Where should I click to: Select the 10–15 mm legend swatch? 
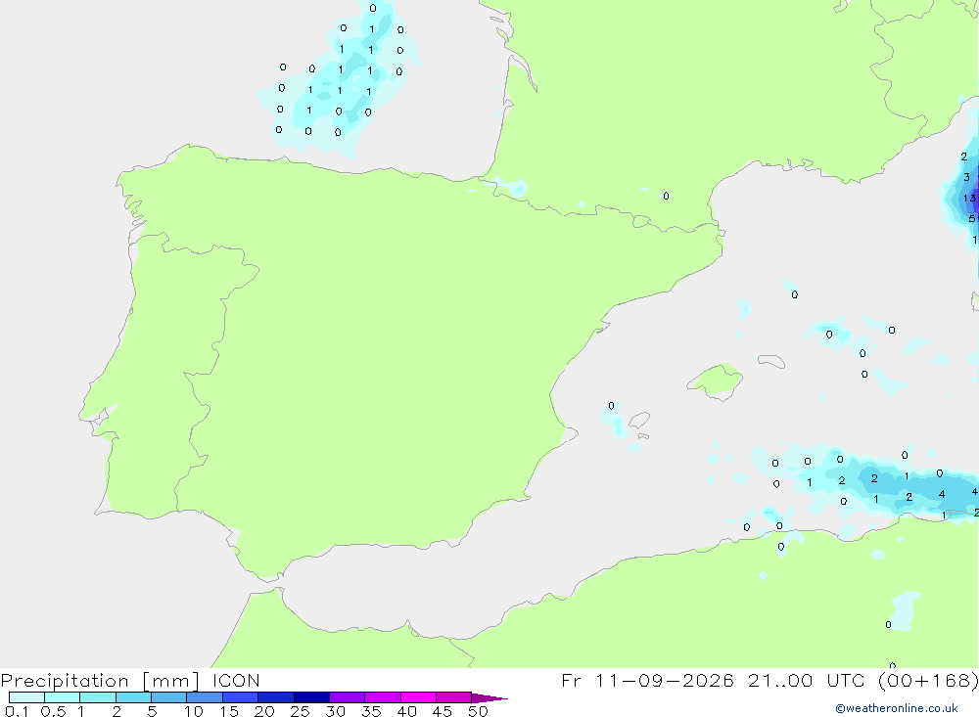pyautogui.click(x=205, y=697)
